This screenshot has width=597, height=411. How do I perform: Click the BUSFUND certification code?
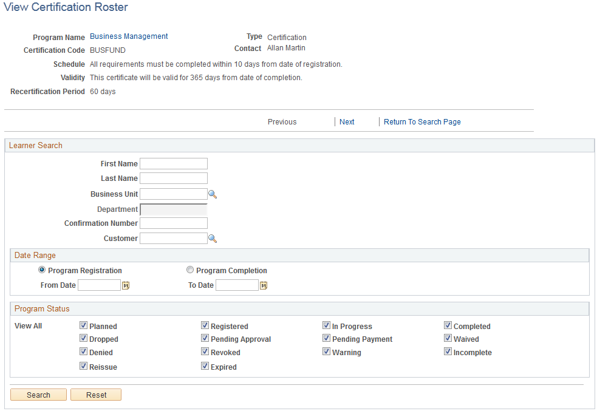coord(107,50)
